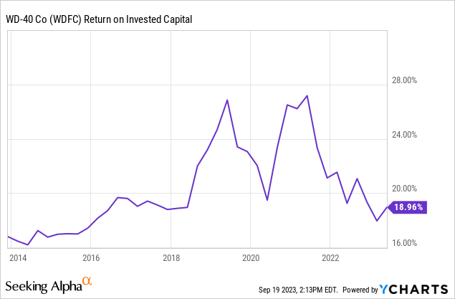Click the line's highest peak in 2021
455x299 pixels.
point(307,95)
